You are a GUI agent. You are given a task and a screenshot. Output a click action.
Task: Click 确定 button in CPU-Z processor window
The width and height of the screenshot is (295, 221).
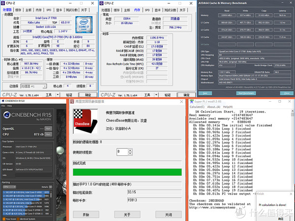[88, 95]
